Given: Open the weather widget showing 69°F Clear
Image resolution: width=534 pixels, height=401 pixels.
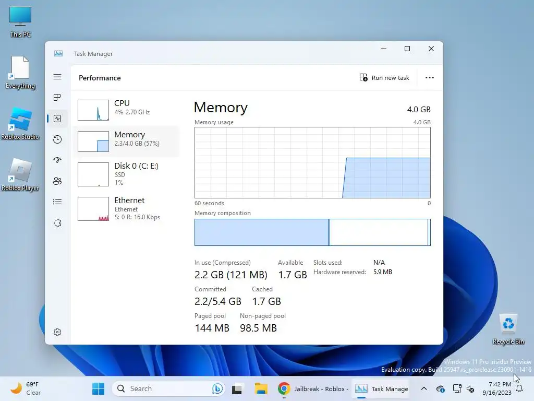Looking at the screenshot, I should pyautogui.click(x=26, y=388).
